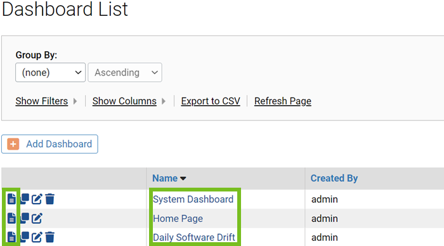Clone the Home Page dashboard
The height and width of the screenshot is (246, 444).
point(25,218)
